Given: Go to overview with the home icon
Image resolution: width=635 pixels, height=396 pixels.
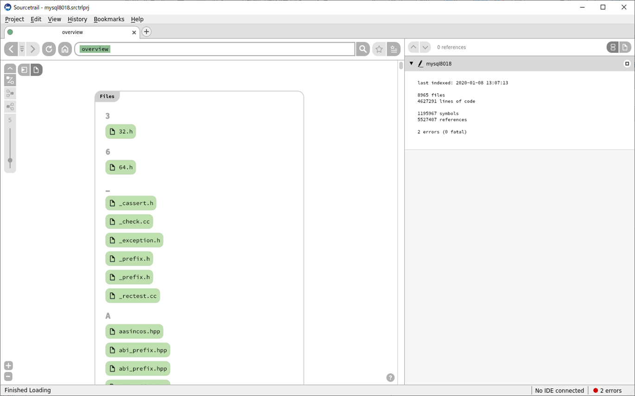Looking at the screenshot, I should (65, 49).
